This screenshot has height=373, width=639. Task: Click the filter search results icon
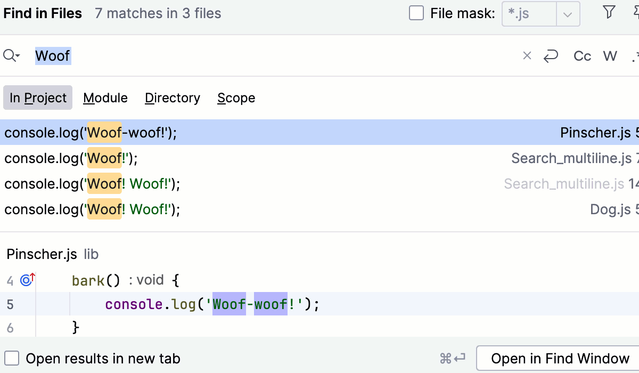[x=609, y=13]
